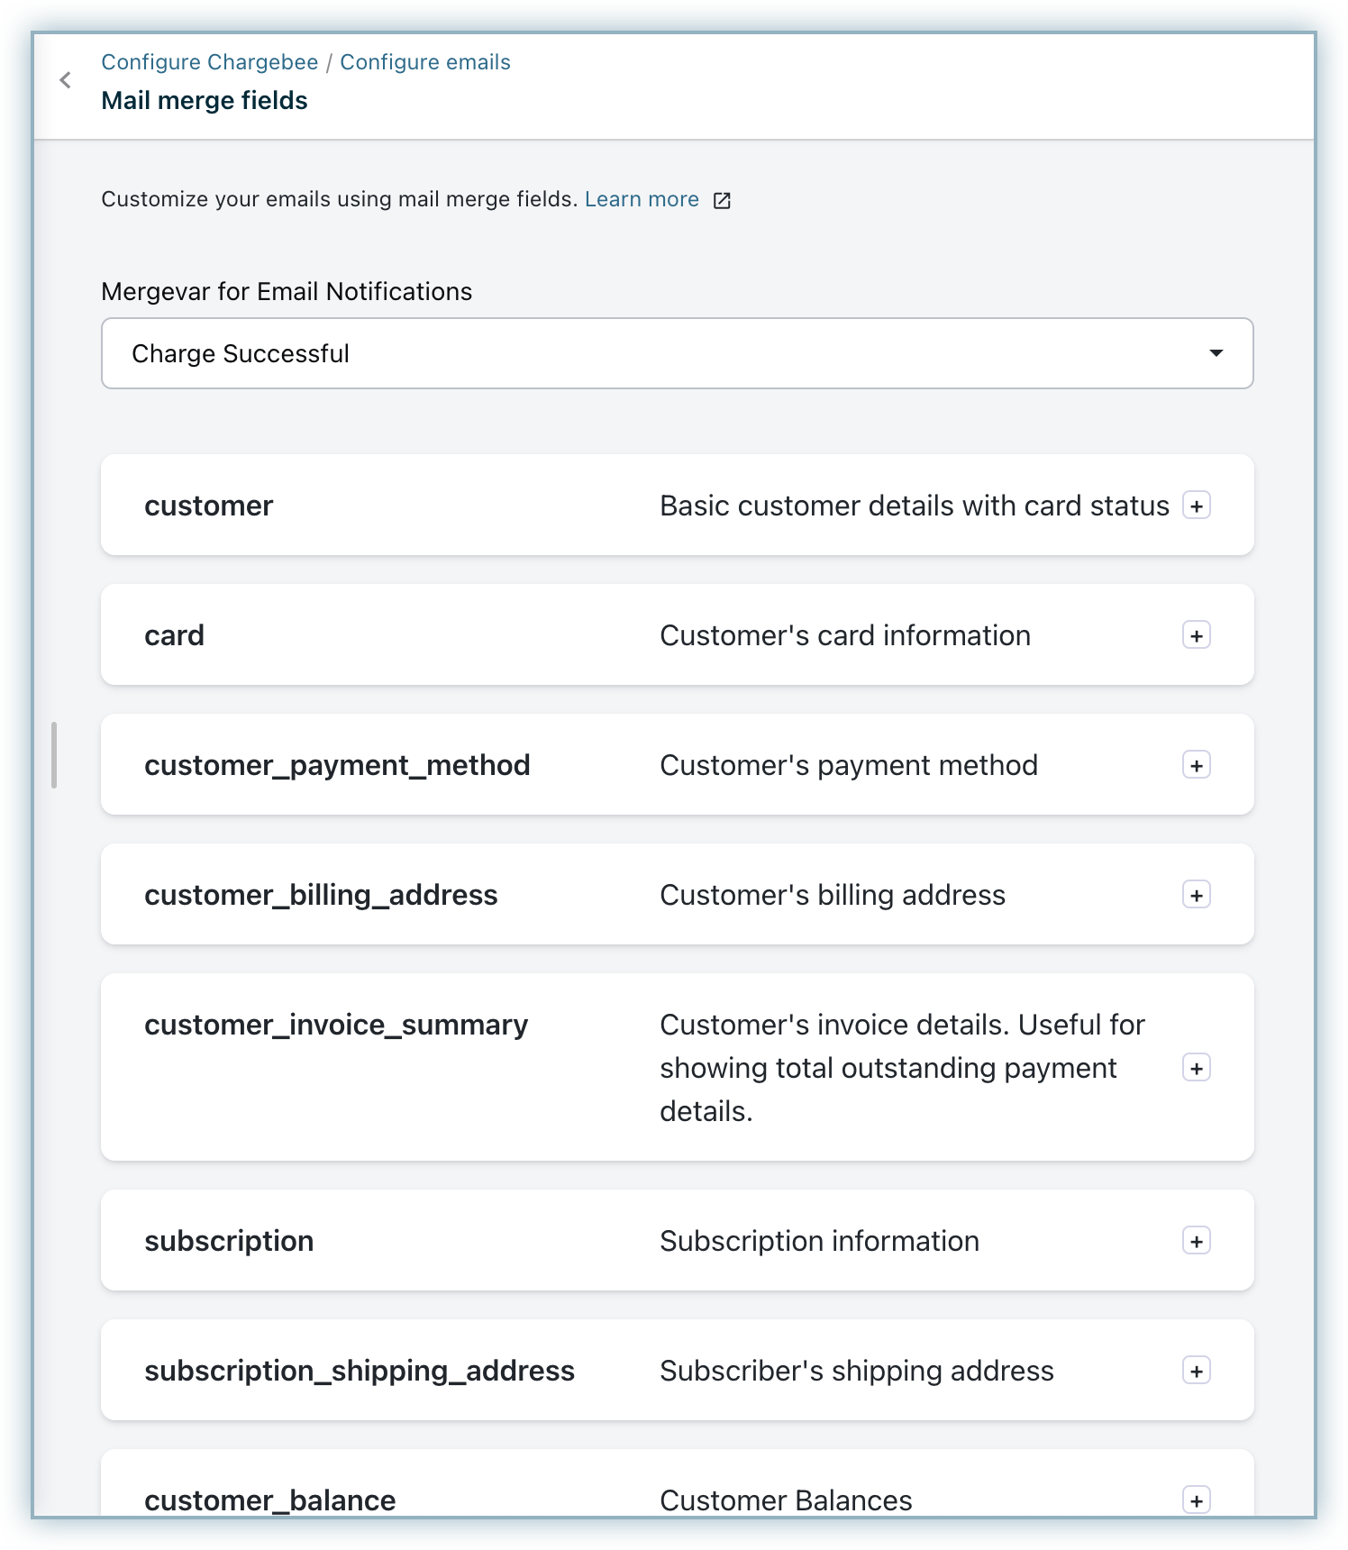1348x1550 pixels.
Task: Select the customer_invoice_summary field name
Action: point(336,1025)
